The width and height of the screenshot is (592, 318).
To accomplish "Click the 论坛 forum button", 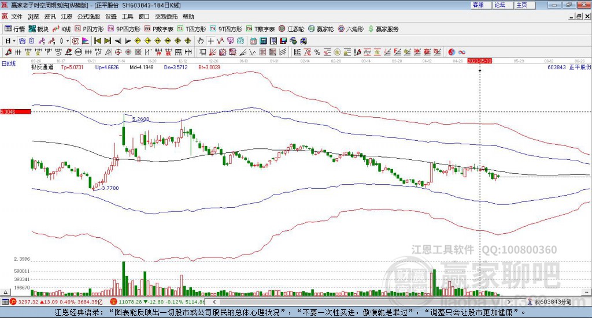I will click(502, 5).
